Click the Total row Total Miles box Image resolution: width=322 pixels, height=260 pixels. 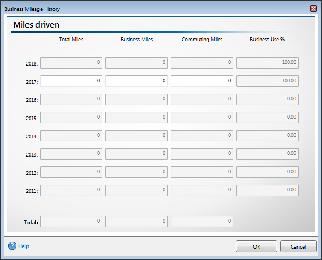pyautogui.click(x=71, y=222)
